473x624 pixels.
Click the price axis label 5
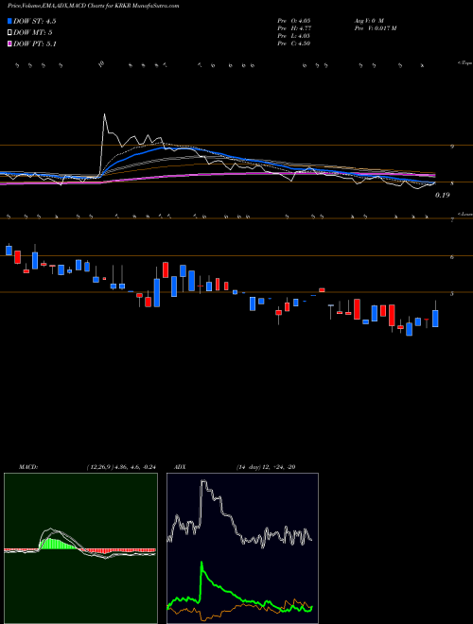click(x=452, y=294)
